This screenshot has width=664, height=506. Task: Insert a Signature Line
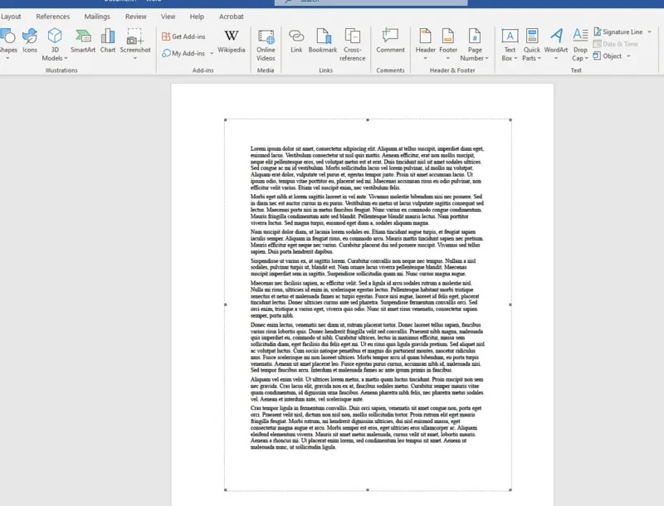coord(618,32)
